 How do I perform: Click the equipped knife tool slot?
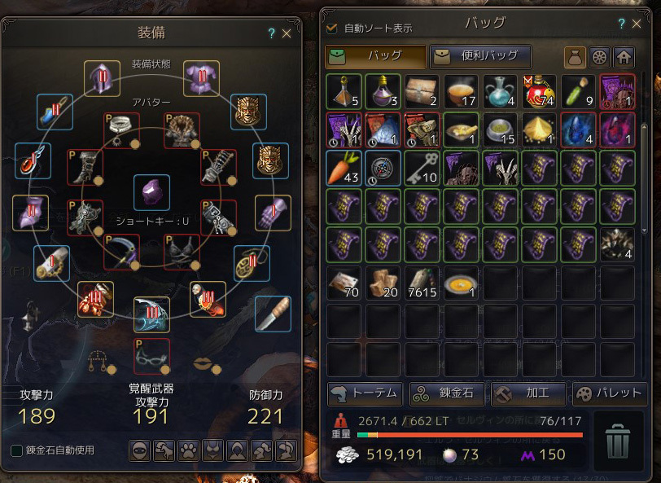273,314
